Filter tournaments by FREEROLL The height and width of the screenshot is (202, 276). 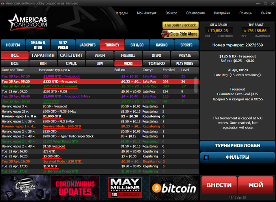(x=128, y=56)
